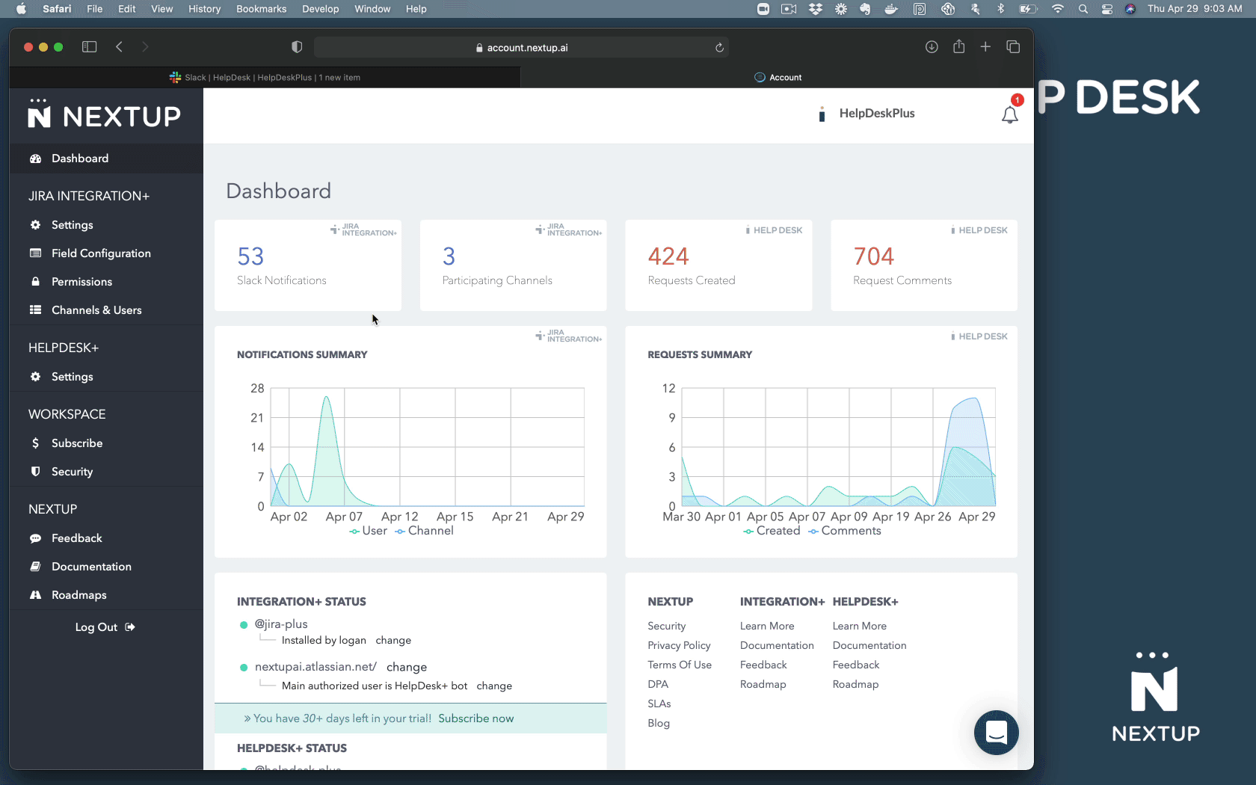Open the 704 Request Comments card
The width and height of the screenshot is (1256, 785).
click(924, 265)
